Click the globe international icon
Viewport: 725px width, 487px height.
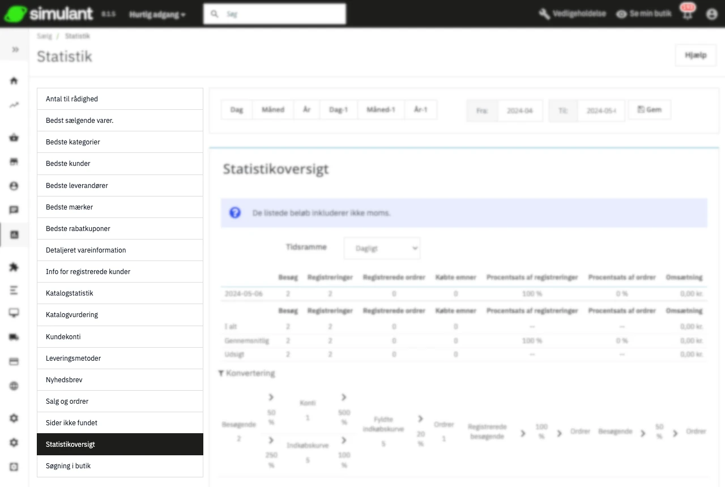14,386
